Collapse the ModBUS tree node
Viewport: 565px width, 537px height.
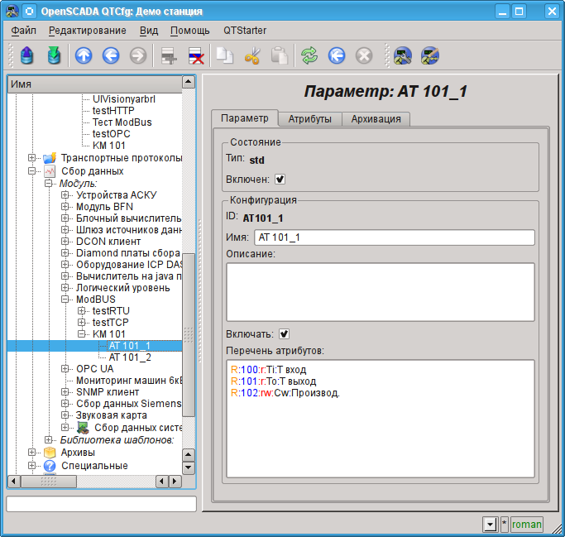click(x=65, y=300)
